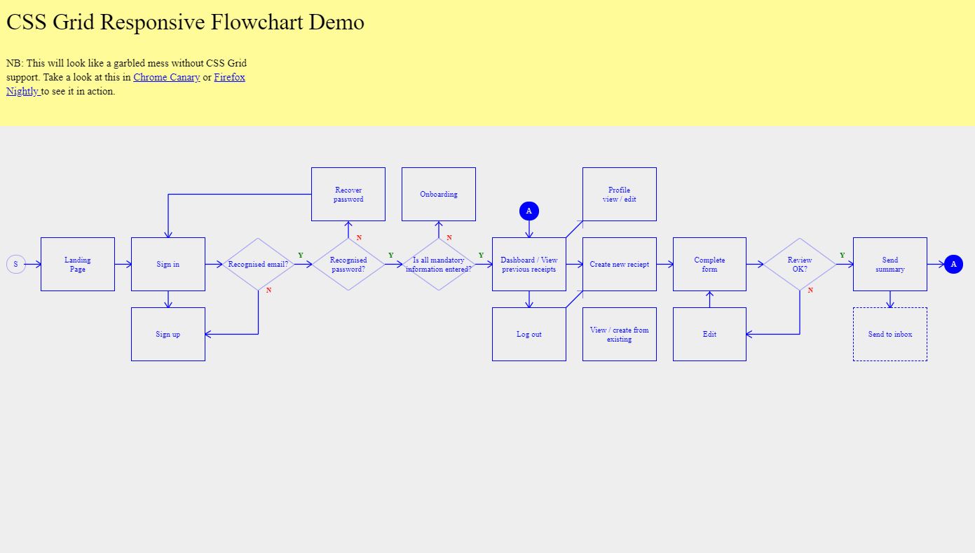Click the 'Log out' flowchart box
Viewport: 975px width, 553px height.
[x=529, y=334]
